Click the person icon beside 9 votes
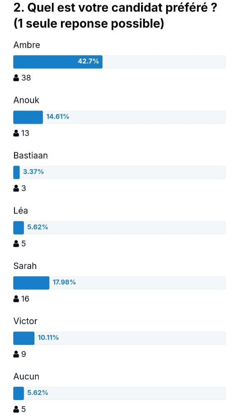The width and height of the screenshot is (239, 415). click(16, 354)
